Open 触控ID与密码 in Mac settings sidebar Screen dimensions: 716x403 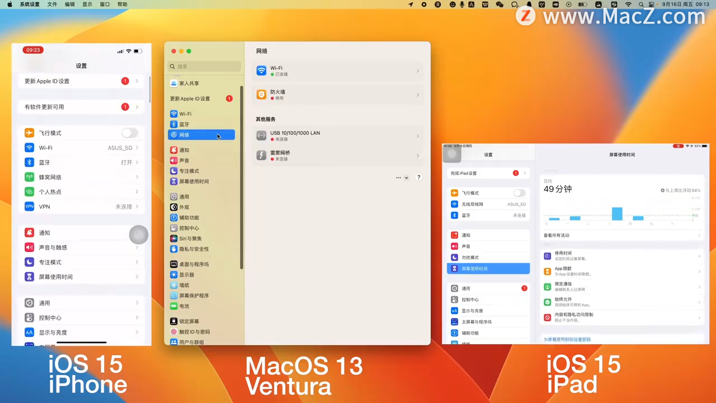201,332
